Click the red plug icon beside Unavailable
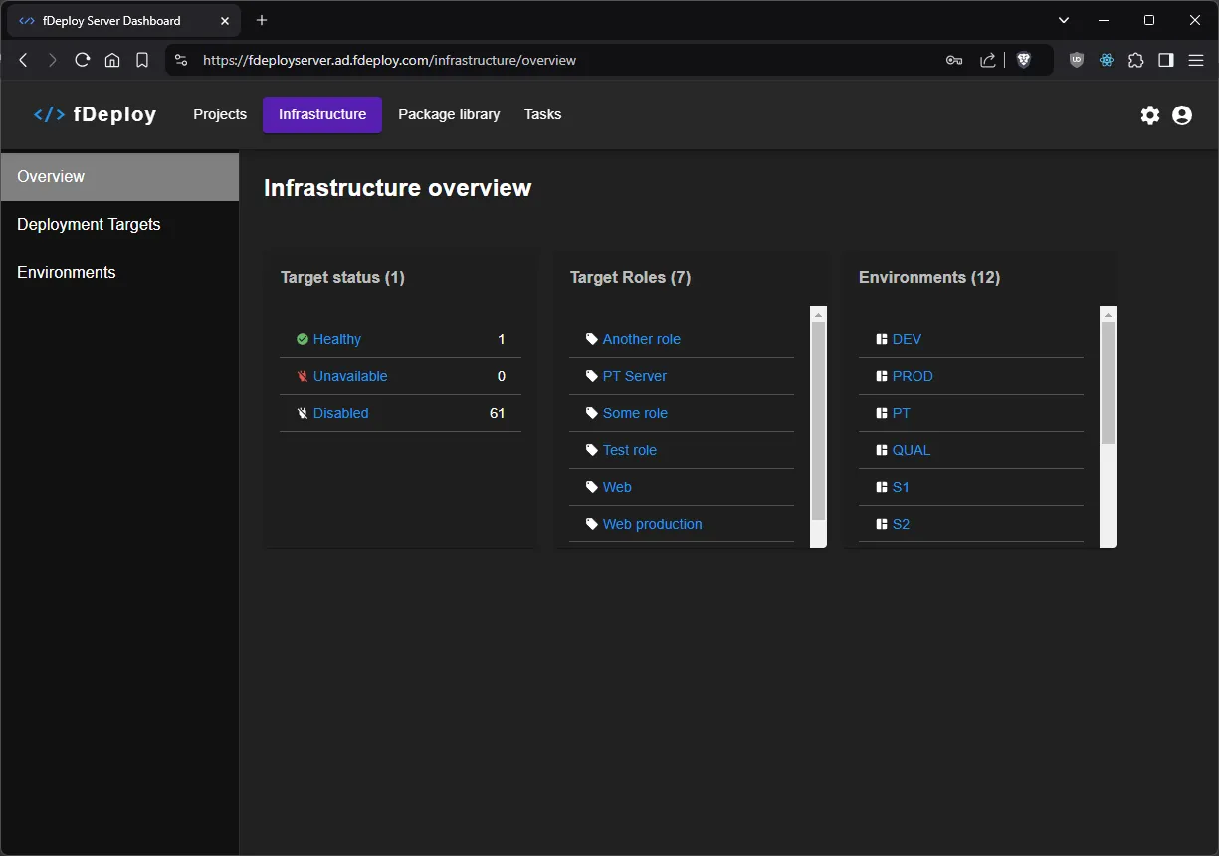This screenshot has width=1219, height=856. [x=303, y=376]
